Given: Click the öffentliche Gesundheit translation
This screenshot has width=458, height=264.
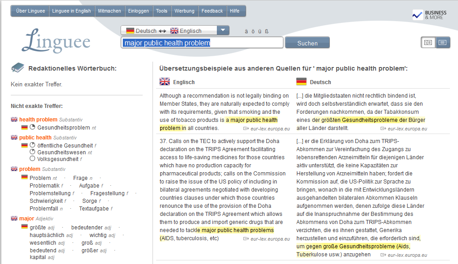Looking at the screenshot, I should tap(65, 145).
